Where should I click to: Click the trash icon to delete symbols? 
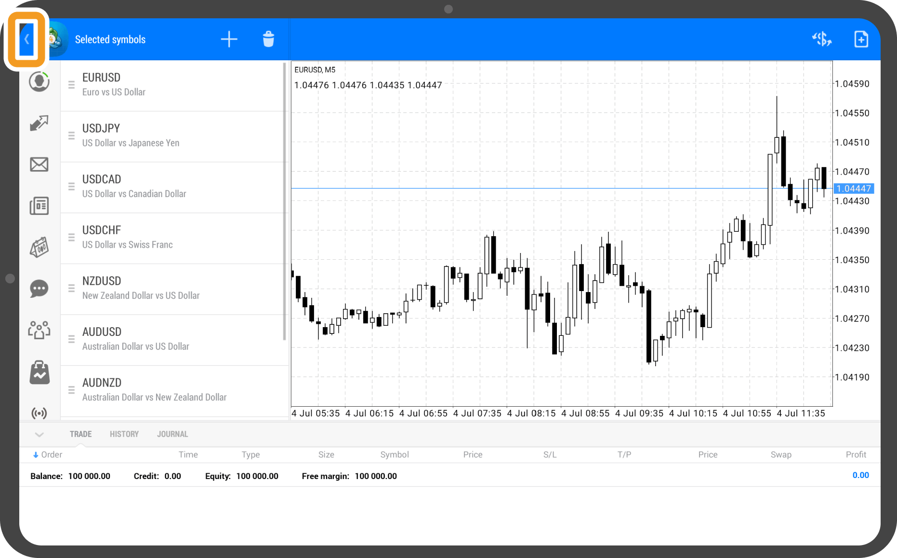coord(268,40)
